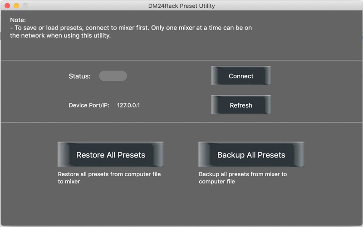363x227 pixels.
Task: Click the Connect button
Action: coord(241,76)
